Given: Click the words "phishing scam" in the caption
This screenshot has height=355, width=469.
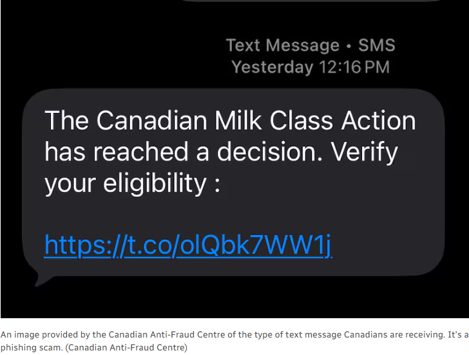Looking at the screenshot, I should [x=30, y=347].
